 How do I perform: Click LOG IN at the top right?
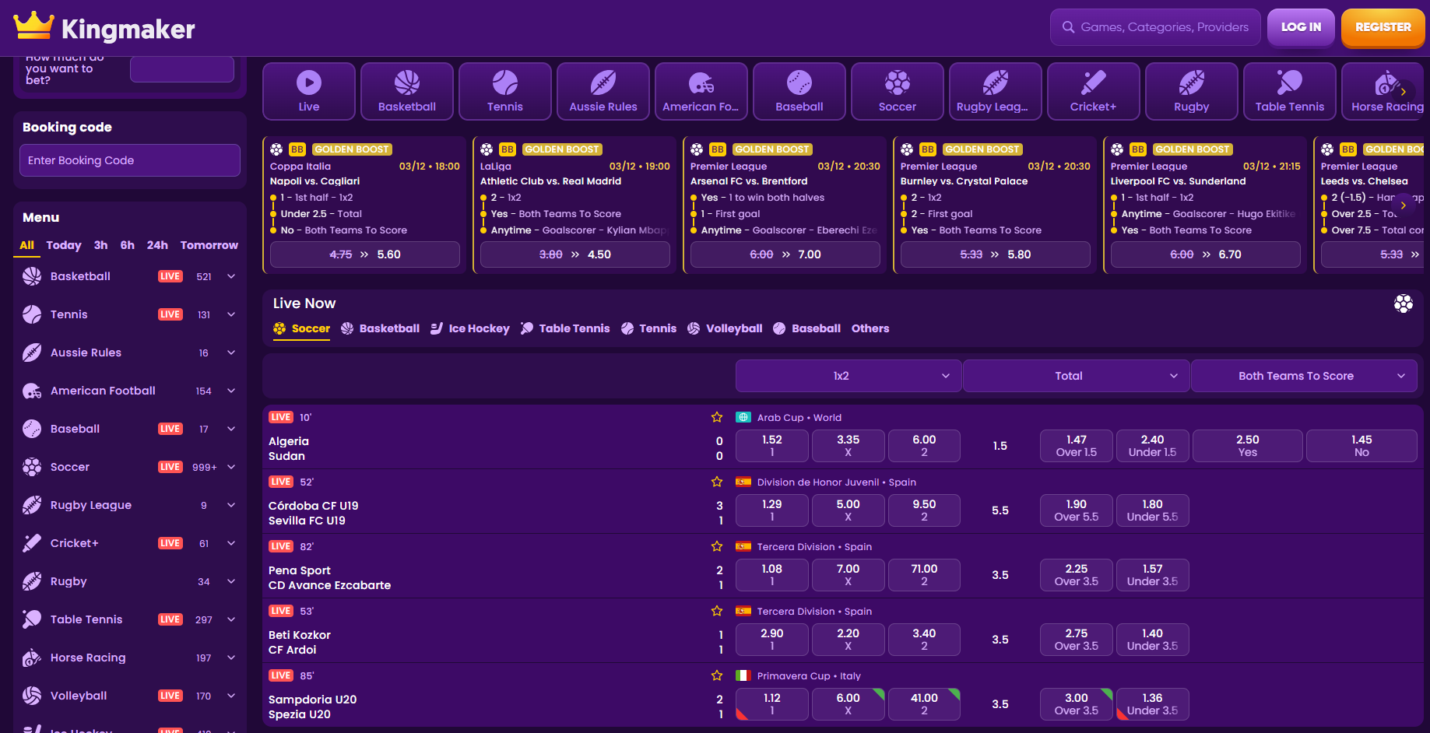click(x=1300, y=26)
